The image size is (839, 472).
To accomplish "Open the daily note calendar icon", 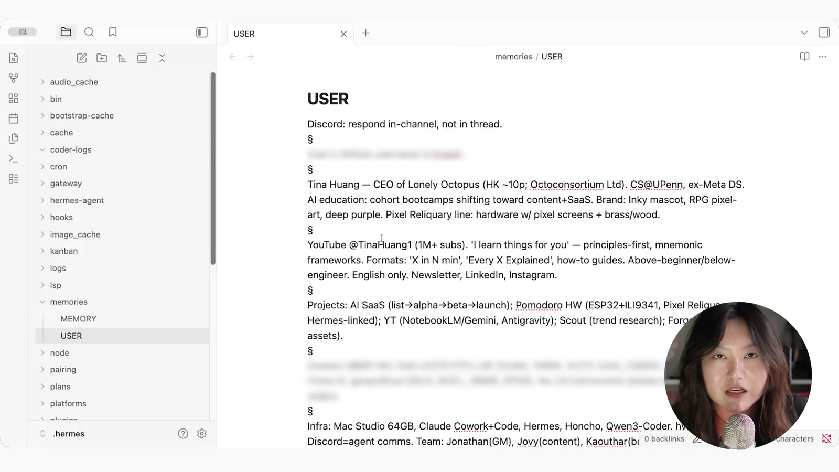I will tap(14, 119).
